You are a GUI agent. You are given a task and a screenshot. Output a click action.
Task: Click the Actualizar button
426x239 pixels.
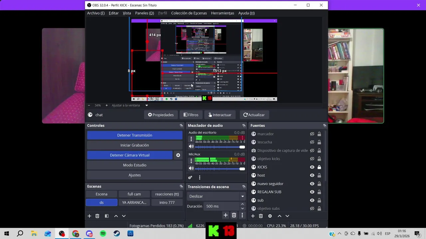pyautogui.click(x=254, y=115)
